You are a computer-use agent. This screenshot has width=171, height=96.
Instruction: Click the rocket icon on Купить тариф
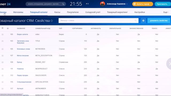coord(135,4)
